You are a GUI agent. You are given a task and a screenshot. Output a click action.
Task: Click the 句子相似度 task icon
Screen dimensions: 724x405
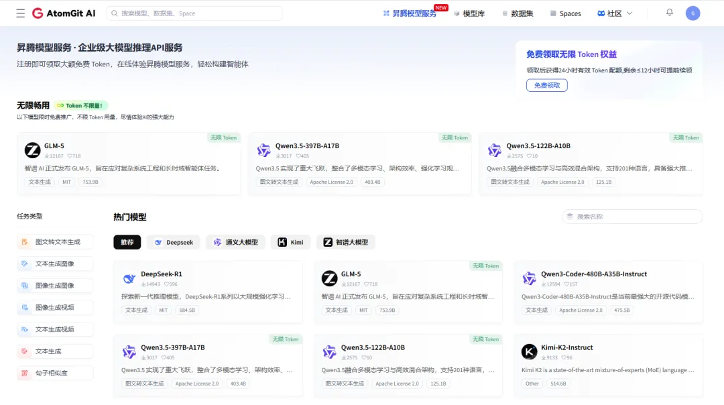(x=25, y=373)
